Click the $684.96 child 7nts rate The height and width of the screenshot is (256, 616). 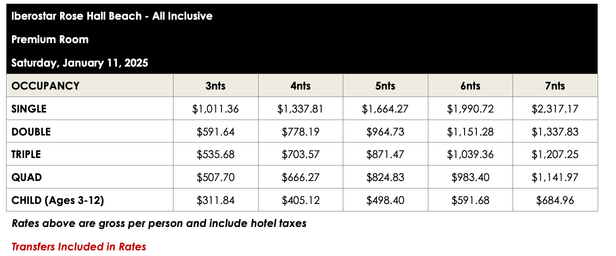coord(555,200)
